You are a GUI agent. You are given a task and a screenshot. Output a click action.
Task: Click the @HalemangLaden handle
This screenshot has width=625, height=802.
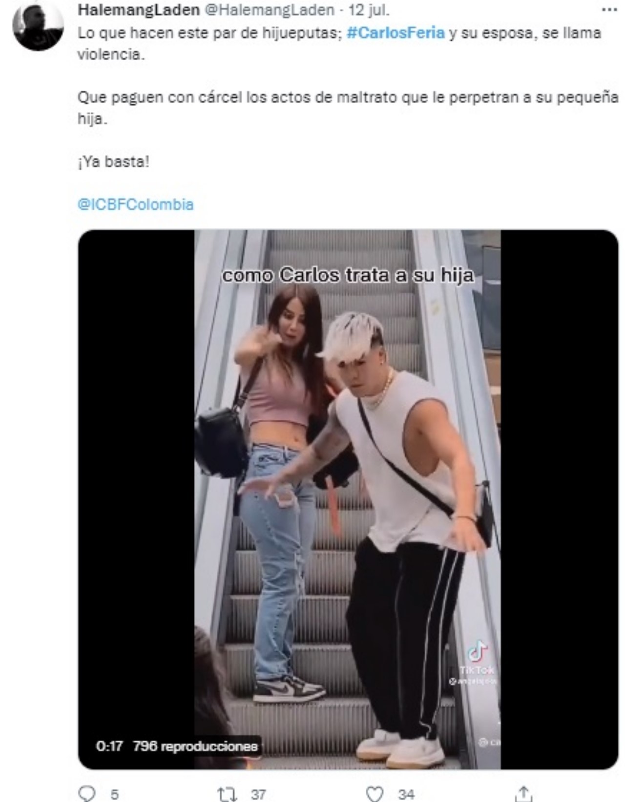tap(269, 9)
